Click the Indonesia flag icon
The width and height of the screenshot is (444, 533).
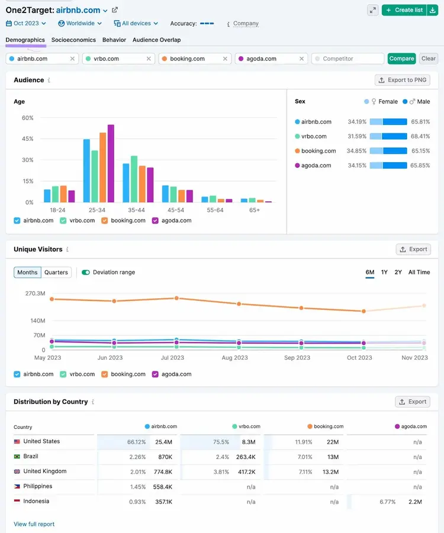[x=17, y=501]
